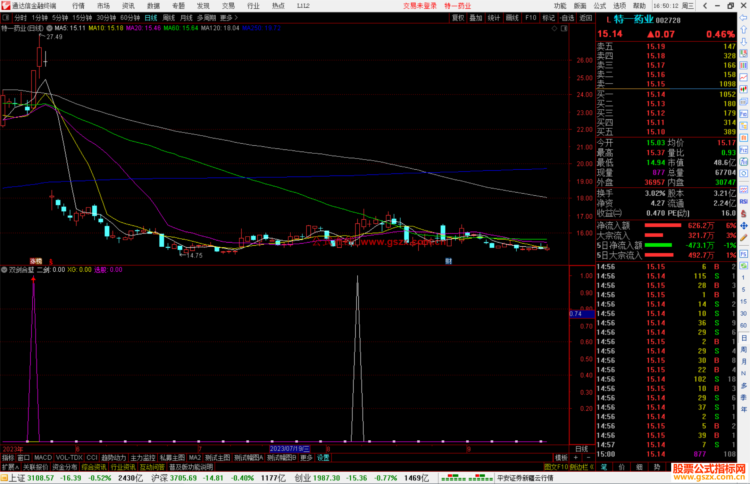Toggle the panel icon left of 分时
This screenshot has width=750, height=484.
click(6, 18)
